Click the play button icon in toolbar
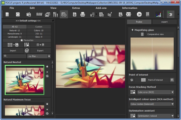The height and width of the screenshot is (120, 181). (x=139, y=14)
